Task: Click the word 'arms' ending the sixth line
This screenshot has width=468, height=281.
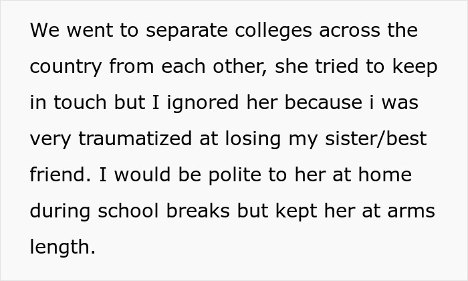Action: pos(412,211)
